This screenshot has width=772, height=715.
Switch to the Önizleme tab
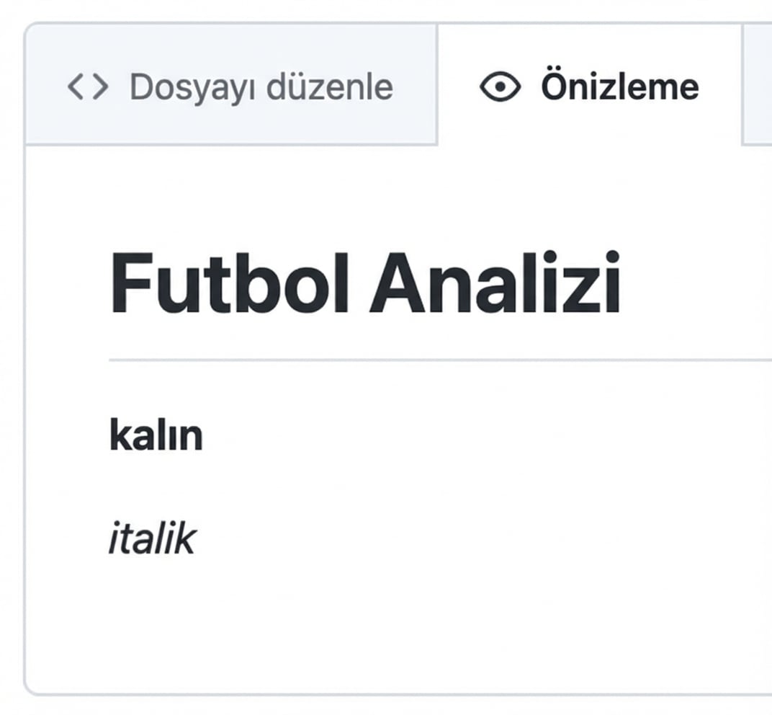click(591, 86)
